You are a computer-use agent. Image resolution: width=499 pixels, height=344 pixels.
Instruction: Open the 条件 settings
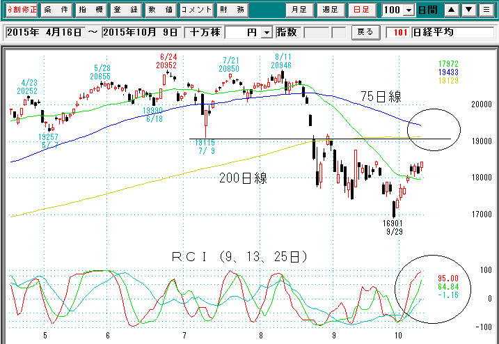click(x=56, y=10)
